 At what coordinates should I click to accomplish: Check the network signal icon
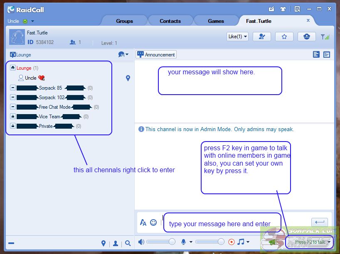pos(325,37)
